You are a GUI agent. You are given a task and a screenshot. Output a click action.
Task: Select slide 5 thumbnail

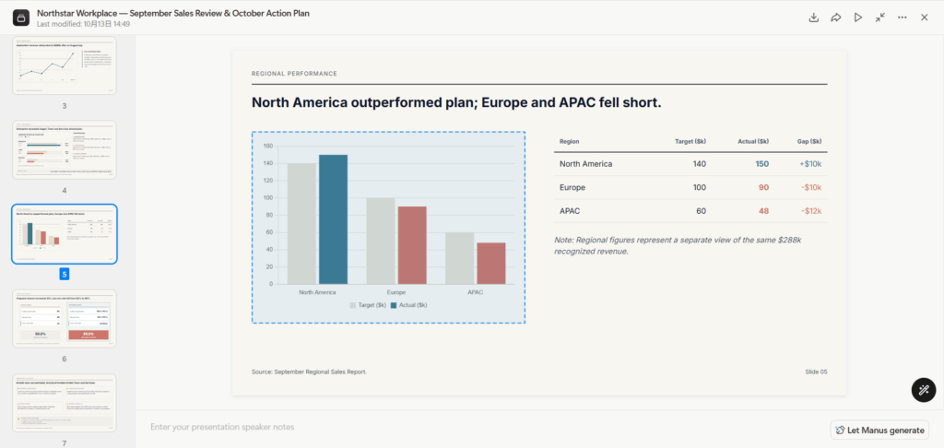tap(65, 234)
